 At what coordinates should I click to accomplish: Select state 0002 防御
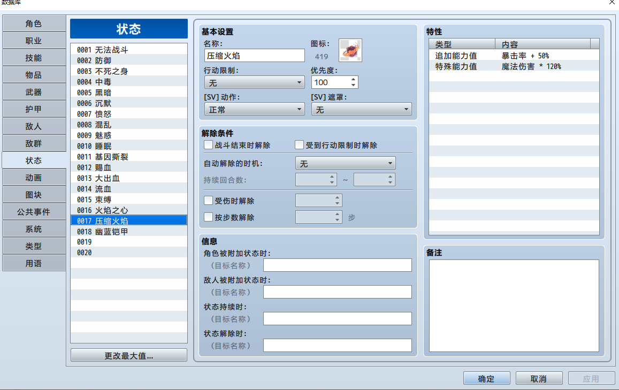pyautogui.click(x=129, y=60)
